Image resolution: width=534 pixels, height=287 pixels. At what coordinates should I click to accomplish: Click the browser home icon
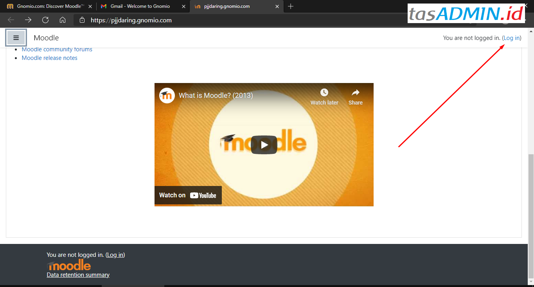(x=63, y=20)
